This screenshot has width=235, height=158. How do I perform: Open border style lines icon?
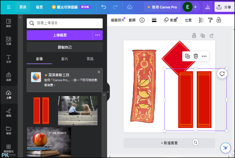(x=154, y=20)
